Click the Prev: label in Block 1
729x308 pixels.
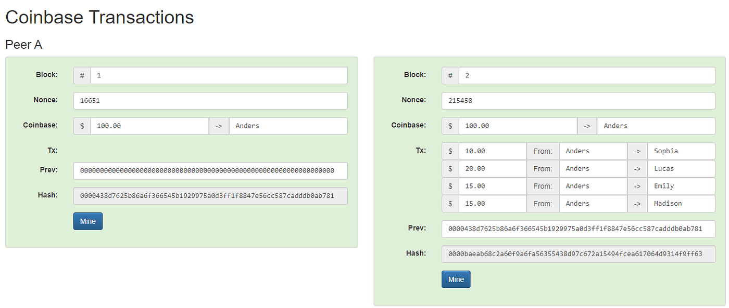49,170
